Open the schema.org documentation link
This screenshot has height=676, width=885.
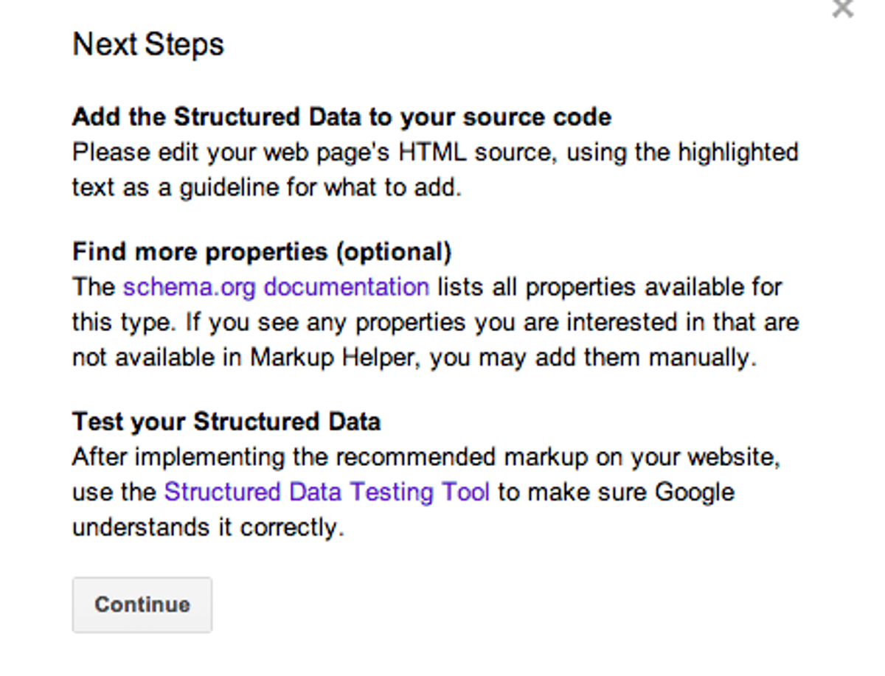276,287
